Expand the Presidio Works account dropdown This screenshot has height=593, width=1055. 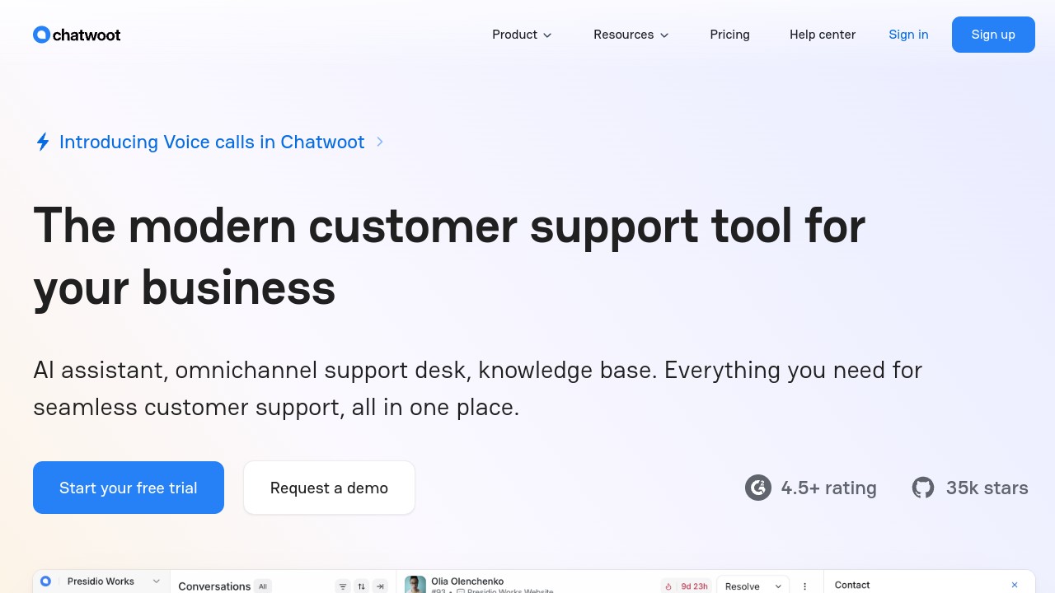(x=156, y=581)
